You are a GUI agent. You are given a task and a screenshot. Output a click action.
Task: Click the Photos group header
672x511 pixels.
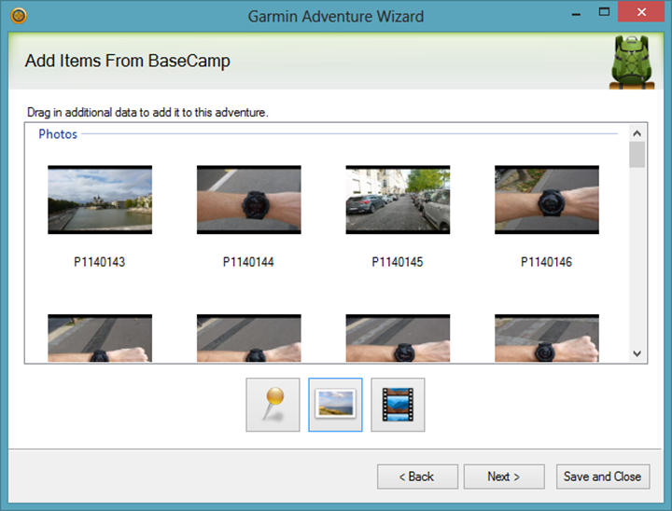click(58, 134)
